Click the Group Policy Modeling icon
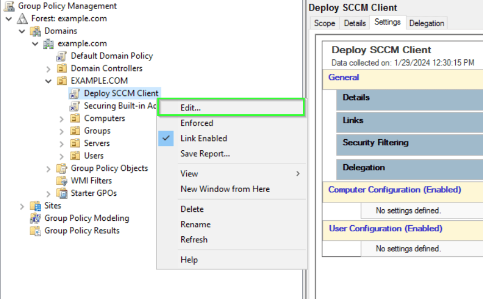The width and height of the screenshot is (483, 299). 36,218
